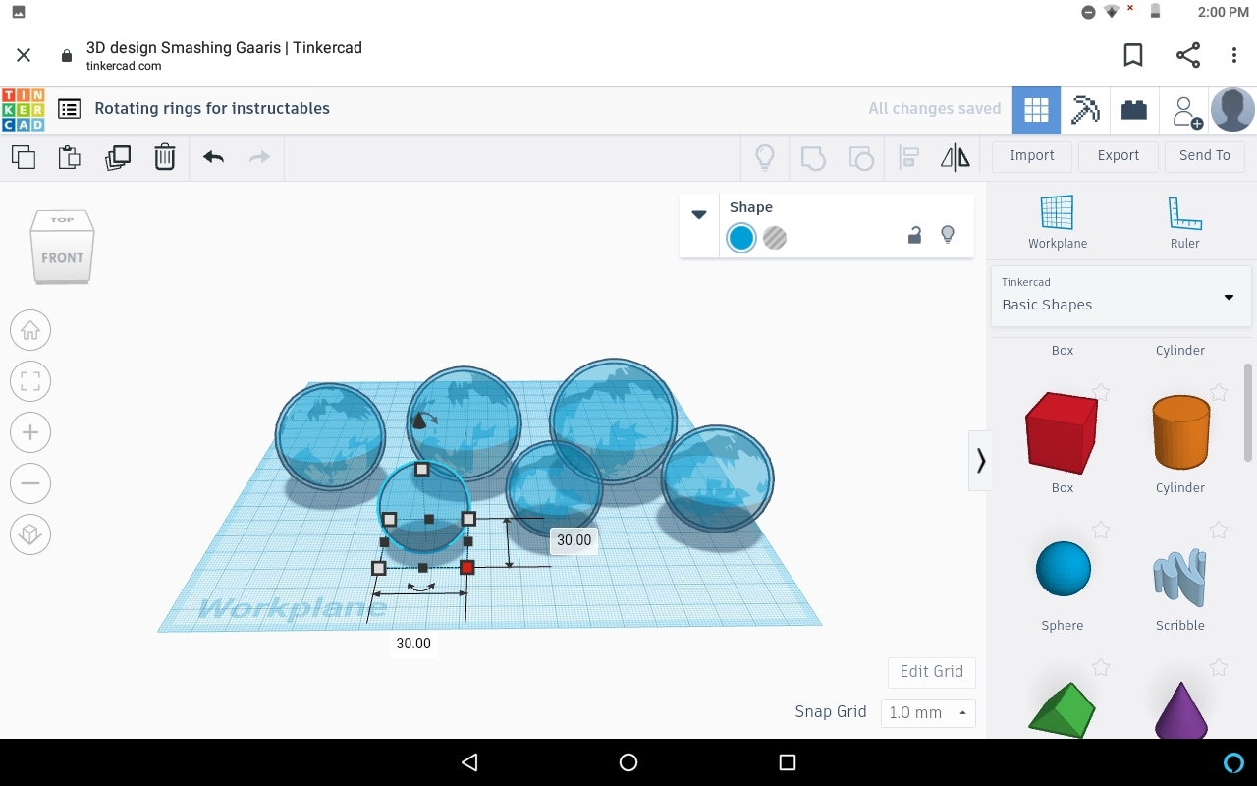Open the Blocks pickaxe mode
Viewport: 1257px width, 786px height.
(1085, 110)
